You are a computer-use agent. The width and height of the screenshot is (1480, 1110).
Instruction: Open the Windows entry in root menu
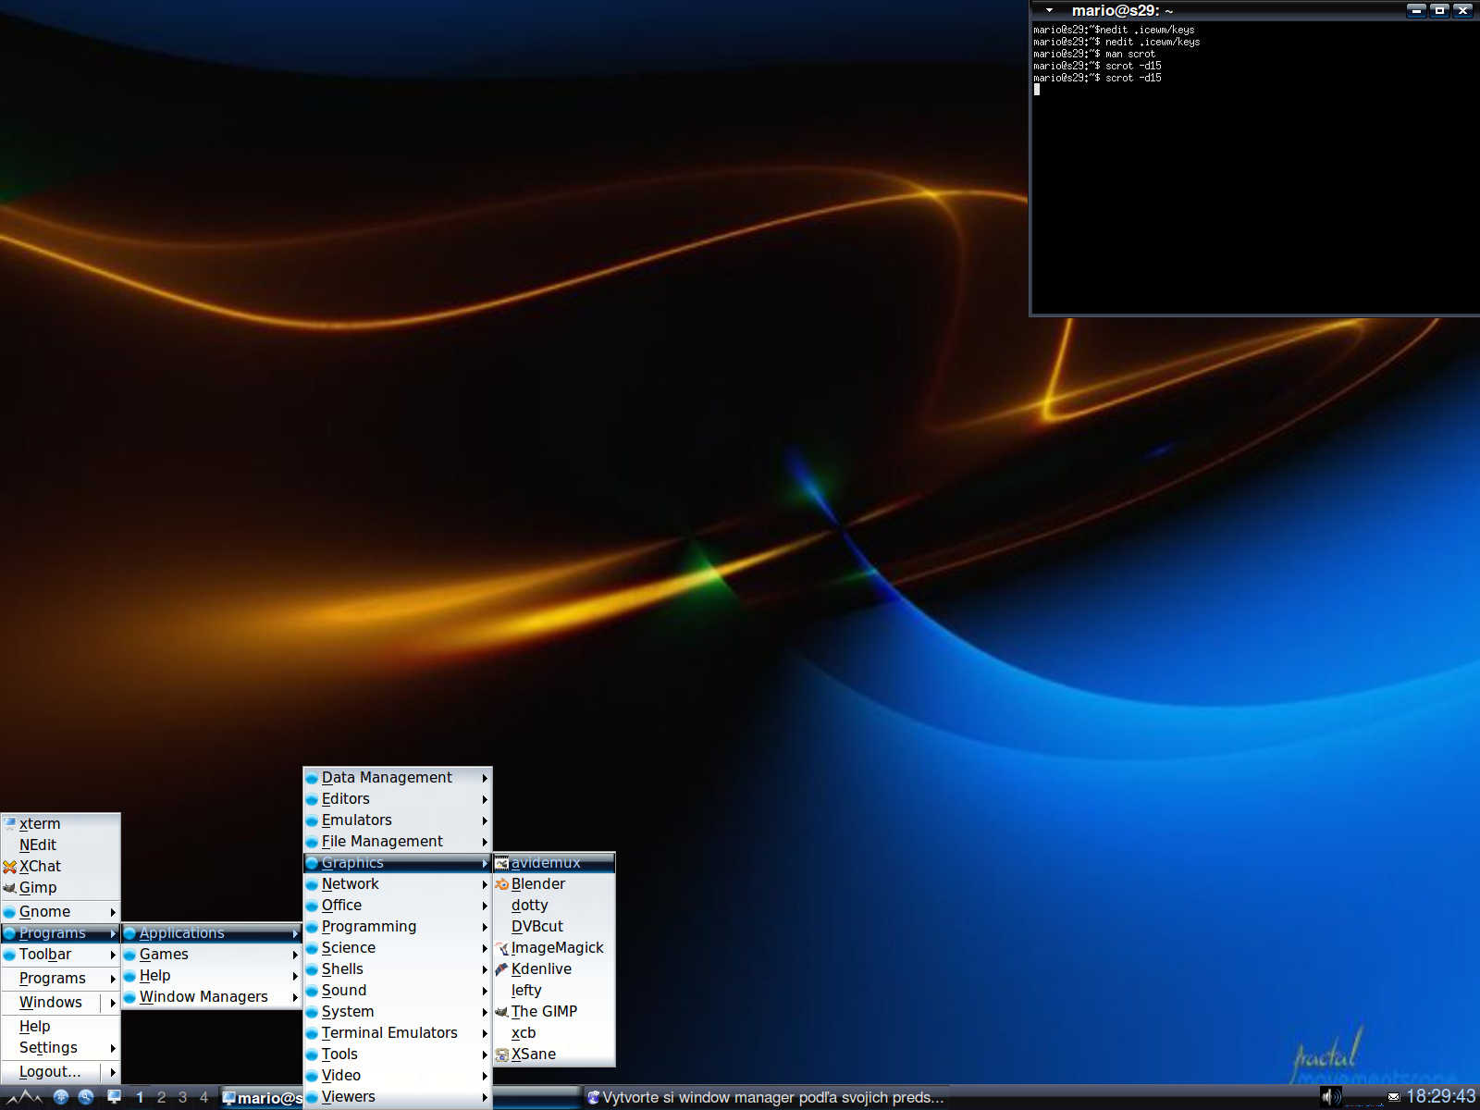click(61, 1002)
